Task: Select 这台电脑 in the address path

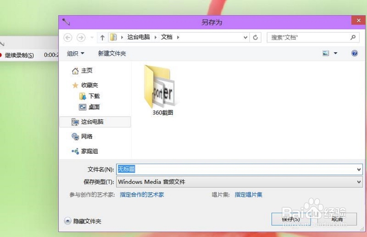Action: 139,37
